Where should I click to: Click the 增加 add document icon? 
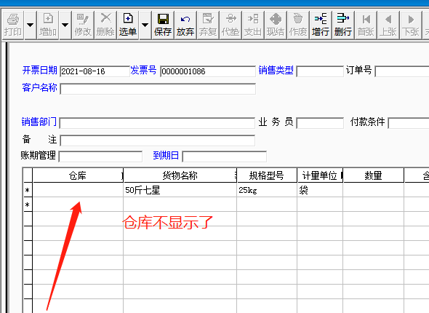[48, 19]
